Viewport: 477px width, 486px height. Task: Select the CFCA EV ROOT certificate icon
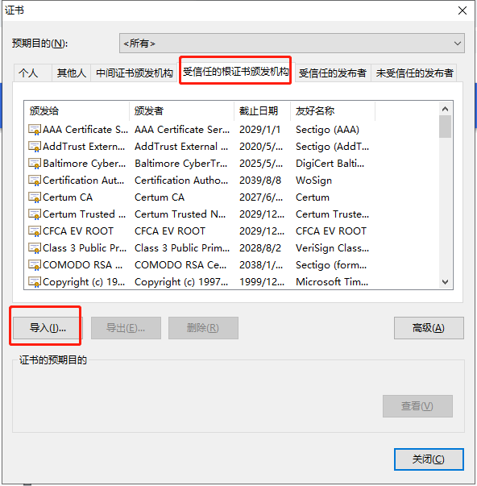(35, 231)
